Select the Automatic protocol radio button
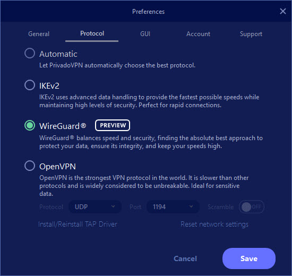292x276 pixels. tap(30, 53)
